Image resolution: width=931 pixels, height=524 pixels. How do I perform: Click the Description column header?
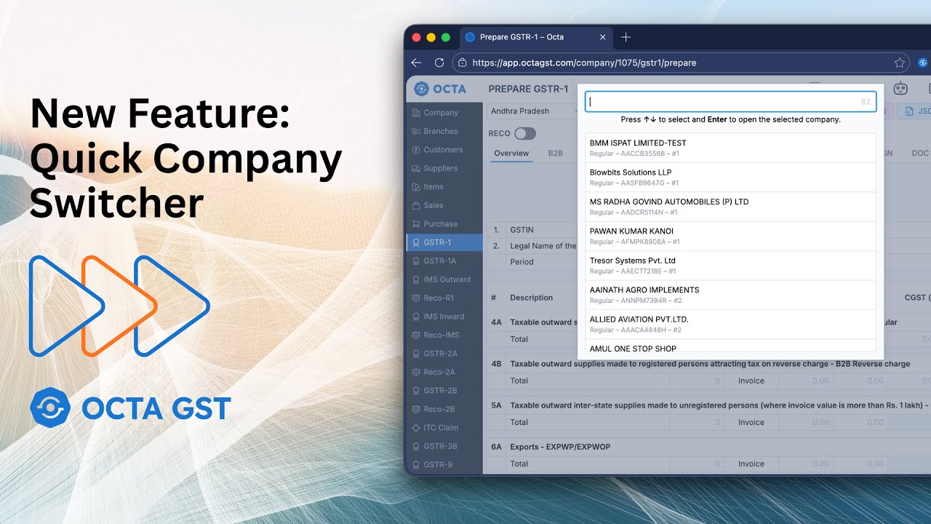coord(531,298)
